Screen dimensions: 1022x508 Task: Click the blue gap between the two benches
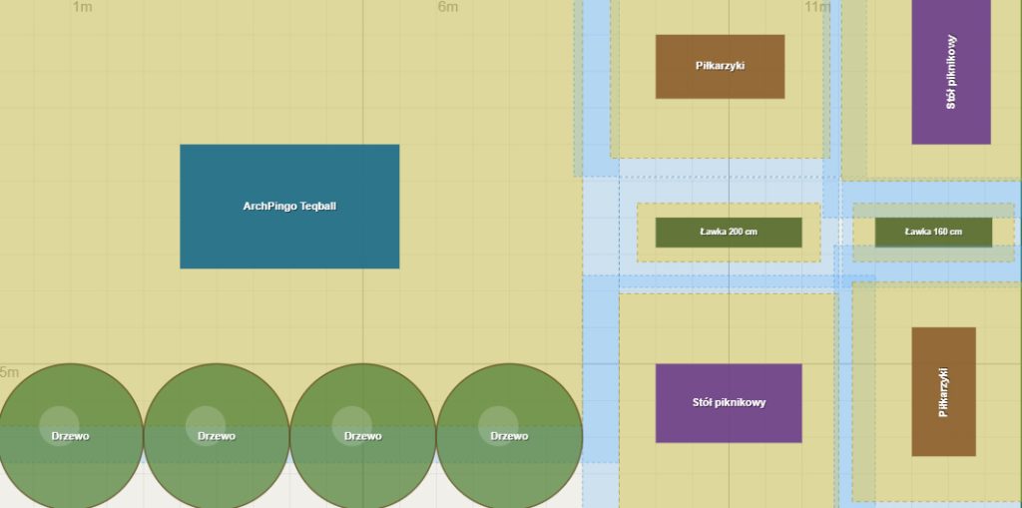point(836,230)
